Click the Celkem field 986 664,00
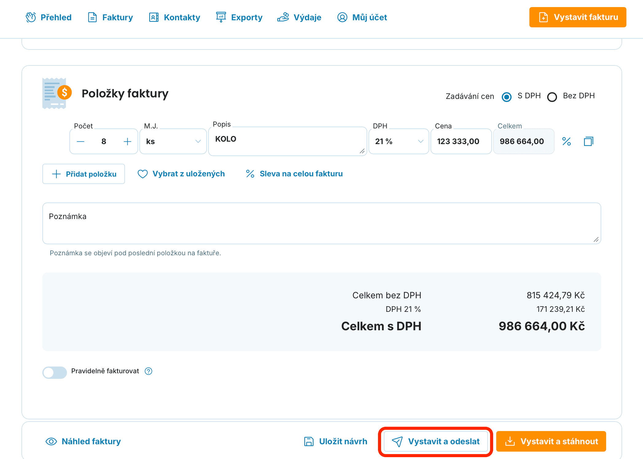Image resolution: width=643 pixels, height=459 pixels. (x=524, y=141)
